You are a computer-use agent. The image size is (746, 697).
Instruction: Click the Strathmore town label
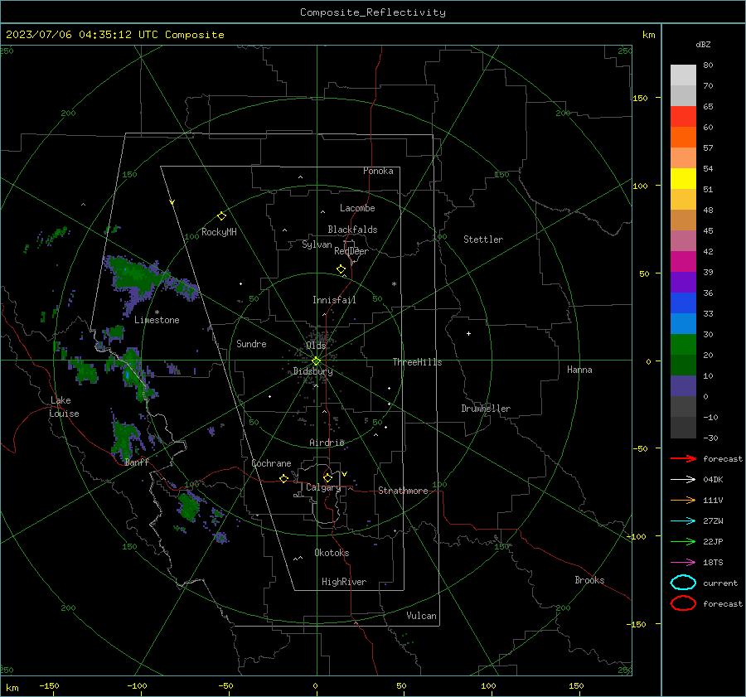[x=403, y=491]
